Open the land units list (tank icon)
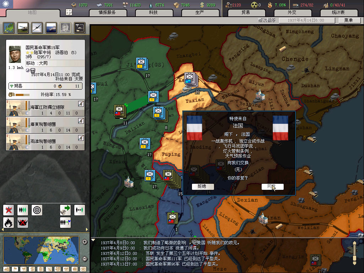This screenshot has height=273, width=364. [x=23, y=28]
